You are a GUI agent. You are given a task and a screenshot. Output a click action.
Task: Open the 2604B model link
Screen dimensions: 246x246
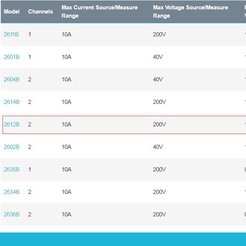12,79
